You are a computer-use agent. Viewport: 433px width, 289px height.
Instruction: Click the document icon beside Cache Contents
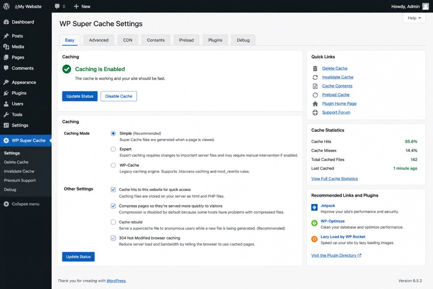[x=315, y=86]
